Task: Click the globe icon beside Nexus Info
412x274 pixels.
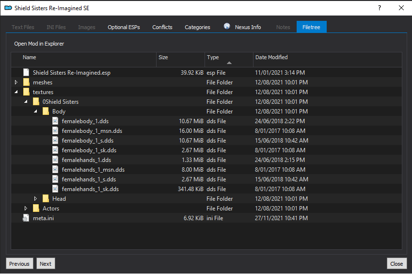Action: pyautogui.click(x=227, y=26)
